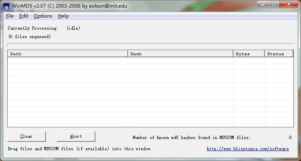Visit the blisstonia.com software link

tap(247, 149)
